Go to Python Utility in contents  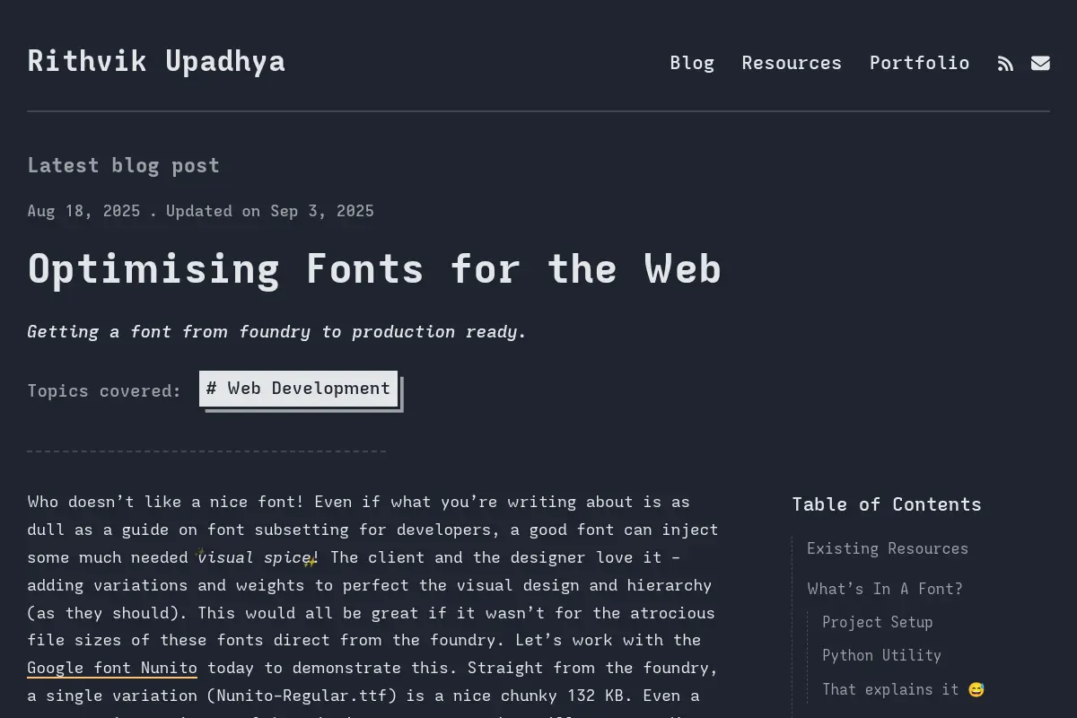[x=881, y=655]
